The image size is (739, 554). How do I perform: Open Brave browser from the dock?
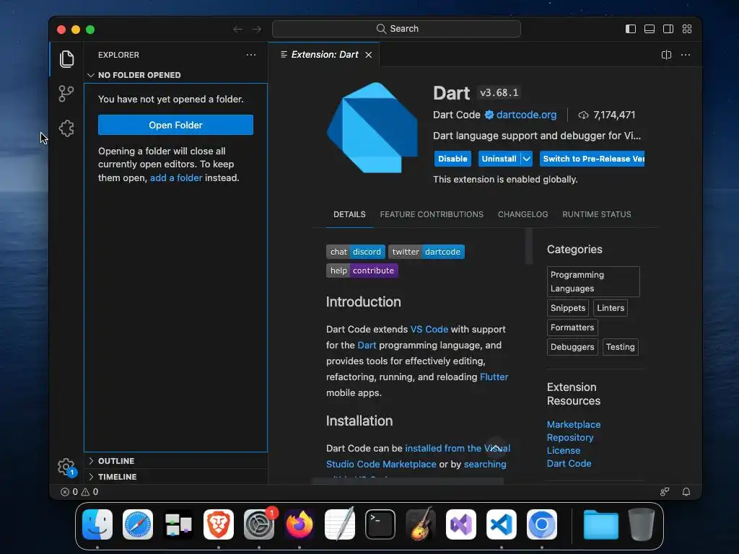point(219,524)
